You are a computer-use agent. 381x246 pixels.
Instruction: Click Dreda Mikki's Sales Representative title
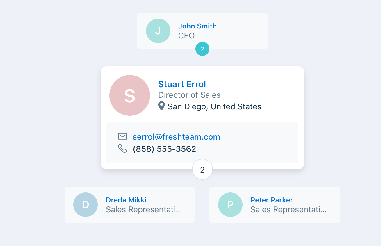coord(144,210)
